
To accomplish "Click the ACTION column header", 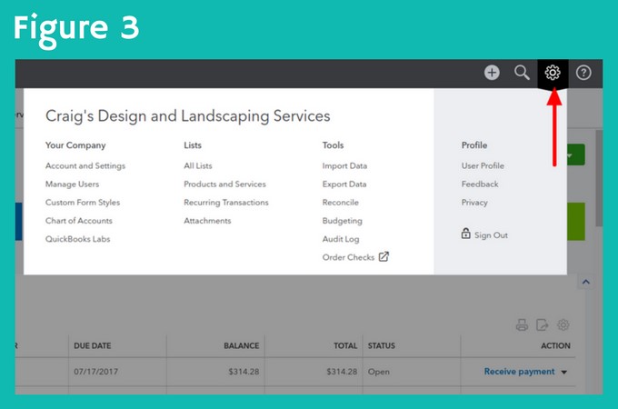I will pyautogui.click(x=555, y=345).
